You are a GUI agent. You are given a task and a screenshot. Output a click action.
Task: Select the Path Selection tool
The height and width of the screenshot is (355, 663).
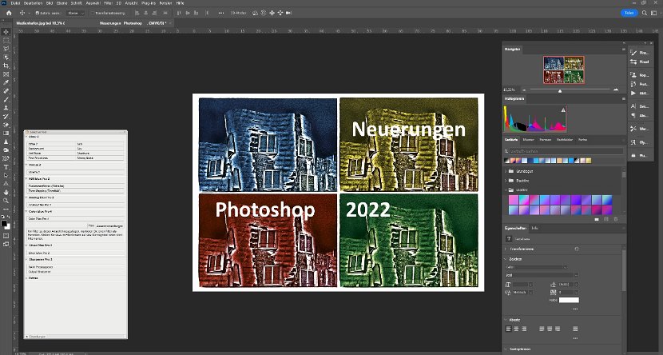[x=6, y=175]
